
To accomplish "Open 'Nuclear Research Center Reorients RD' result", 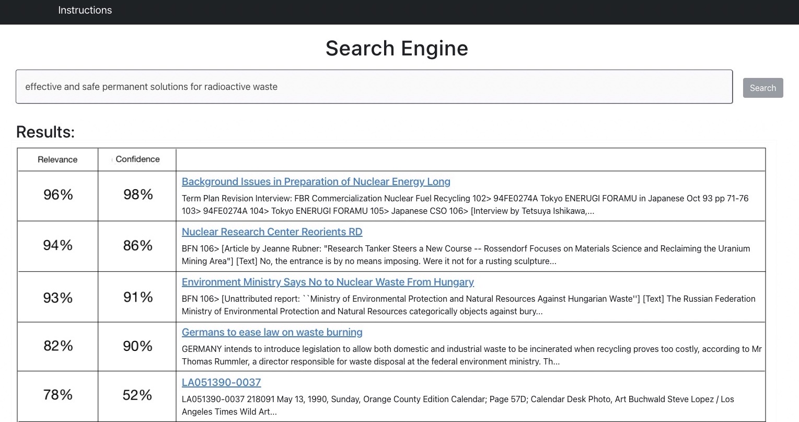I will pyautogui.click(x=272, y=232).
